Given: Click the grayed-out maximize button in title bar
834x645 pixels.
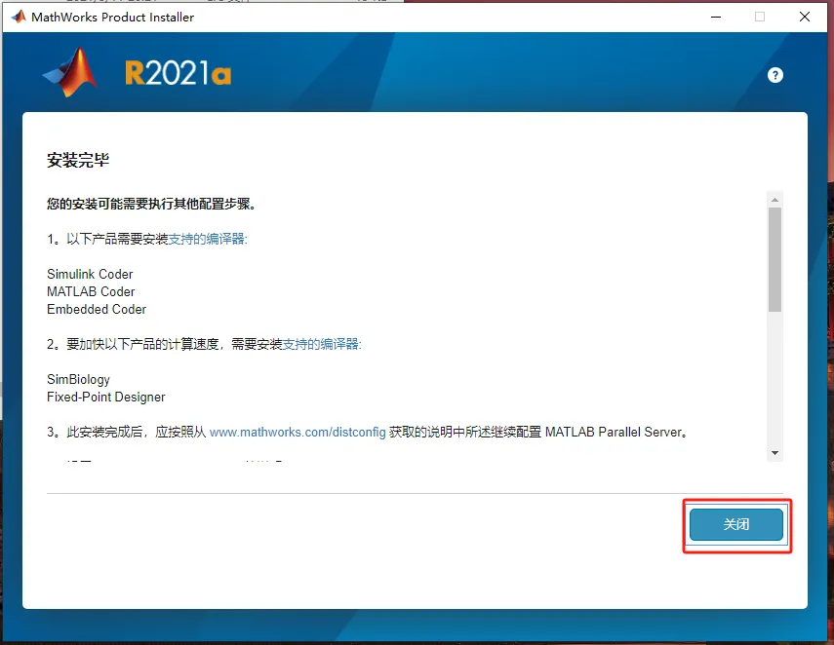Looking at the screenshot, I should pos(760,17).
